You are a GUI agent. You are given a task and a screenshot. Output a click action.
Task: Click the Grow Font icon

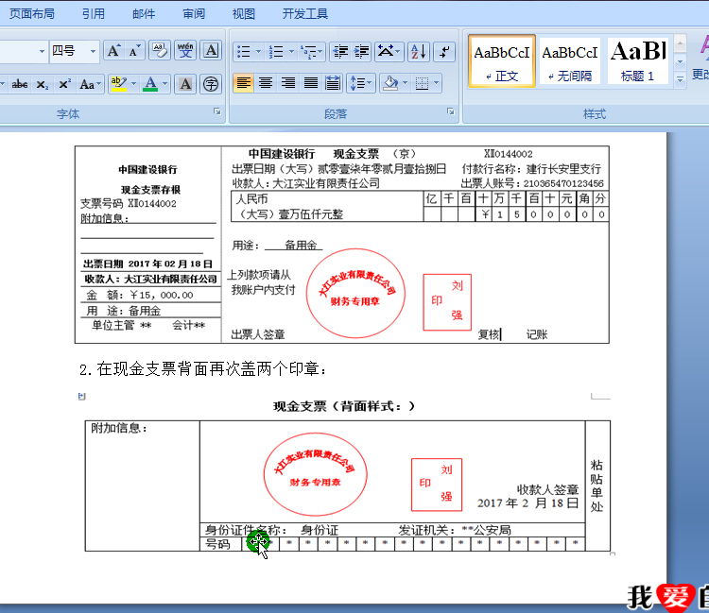pyautogui.click(x=113, y=51)
